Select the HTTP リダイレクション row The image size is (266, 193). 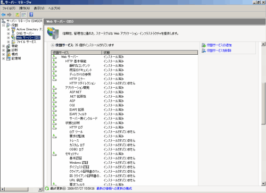coord(124,83)
